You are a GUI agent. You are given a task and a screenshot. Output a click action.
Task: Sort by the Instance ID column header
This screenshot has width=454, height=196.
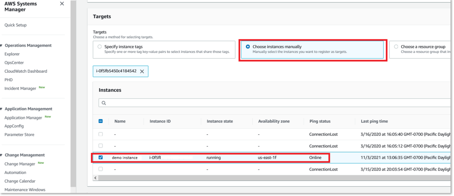(x=160, y=122)
